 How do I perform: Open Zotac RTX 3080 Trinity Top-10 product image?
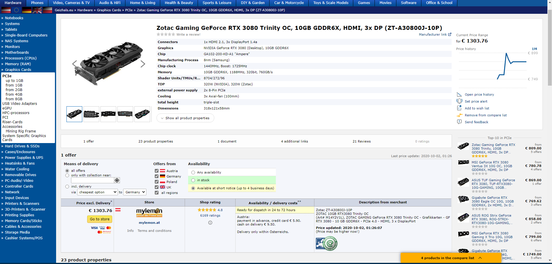click(463, 146)
